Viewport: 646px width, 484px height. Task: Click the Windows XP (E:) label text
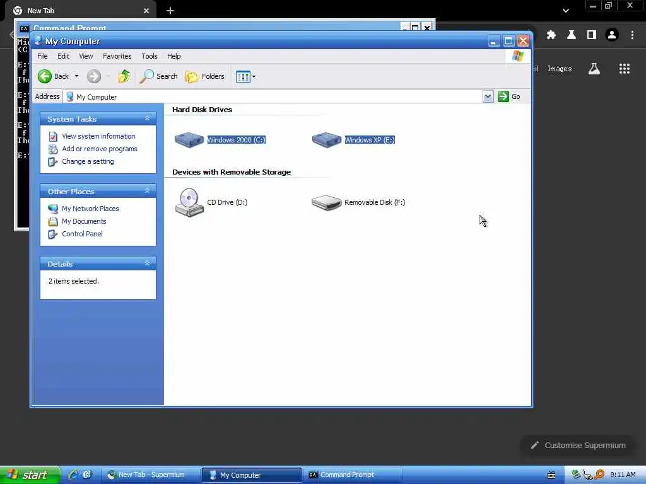tap(370, 140)
